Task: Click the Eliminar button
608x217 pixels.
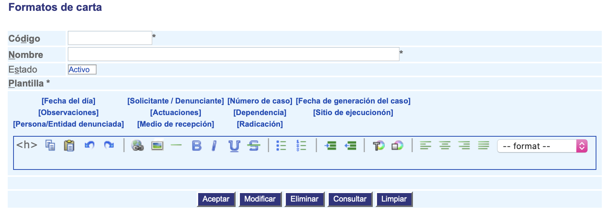Action: click(304, 199)
